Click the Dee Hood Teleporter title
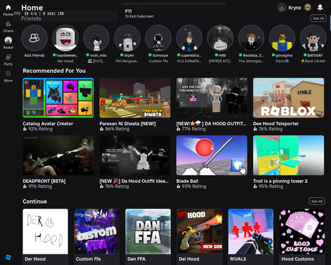This screenshot has height=265, width=331. (276, 124)
